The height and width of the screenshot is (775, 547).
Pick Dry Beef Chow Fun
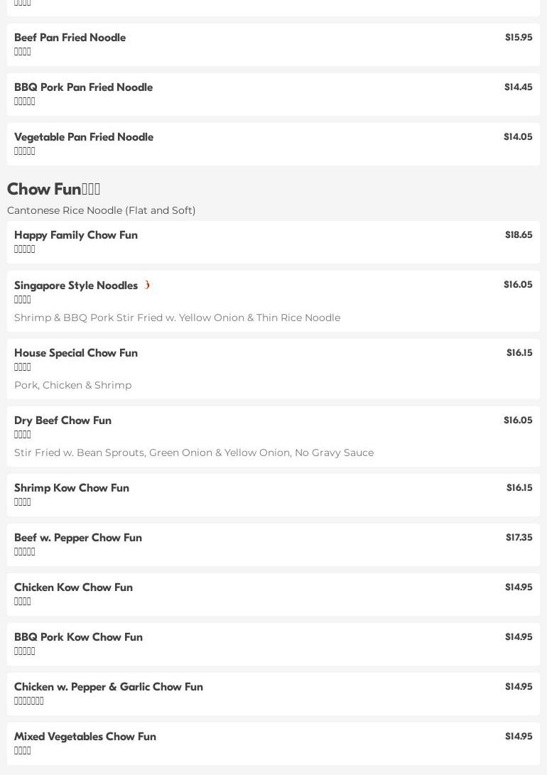point(273,436)
